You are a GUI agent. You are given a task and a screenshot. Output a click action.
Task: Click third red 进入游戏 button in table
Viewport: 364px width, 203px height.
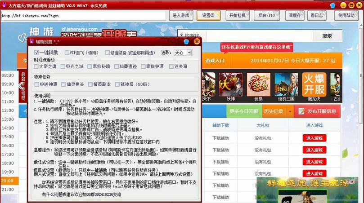(x=315, y=162)
